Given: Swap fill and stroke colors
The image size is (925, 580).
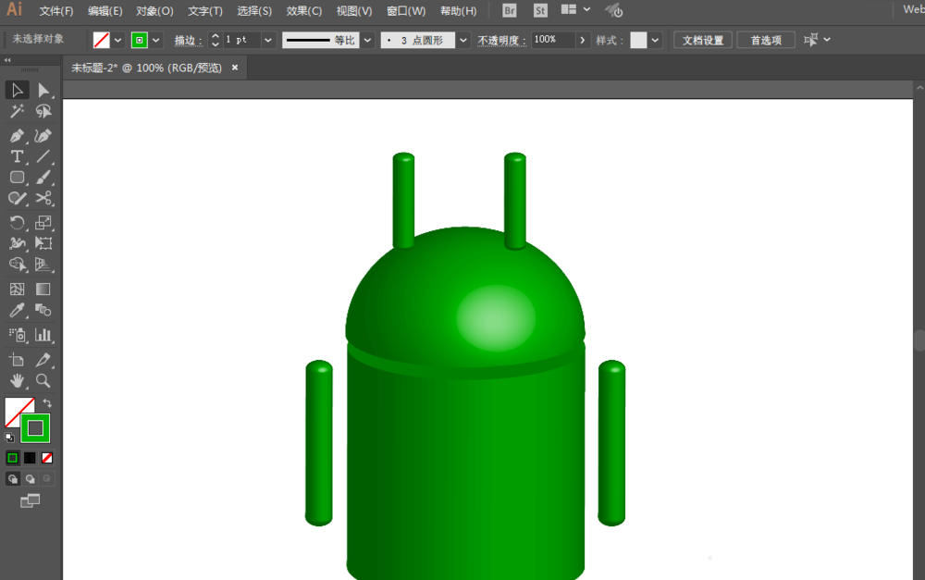Looking at the screenshot, I should pyautogui.click(x=47, y=403).
